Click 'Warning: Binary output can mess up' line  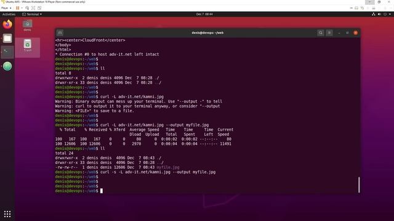coord(139,101)
